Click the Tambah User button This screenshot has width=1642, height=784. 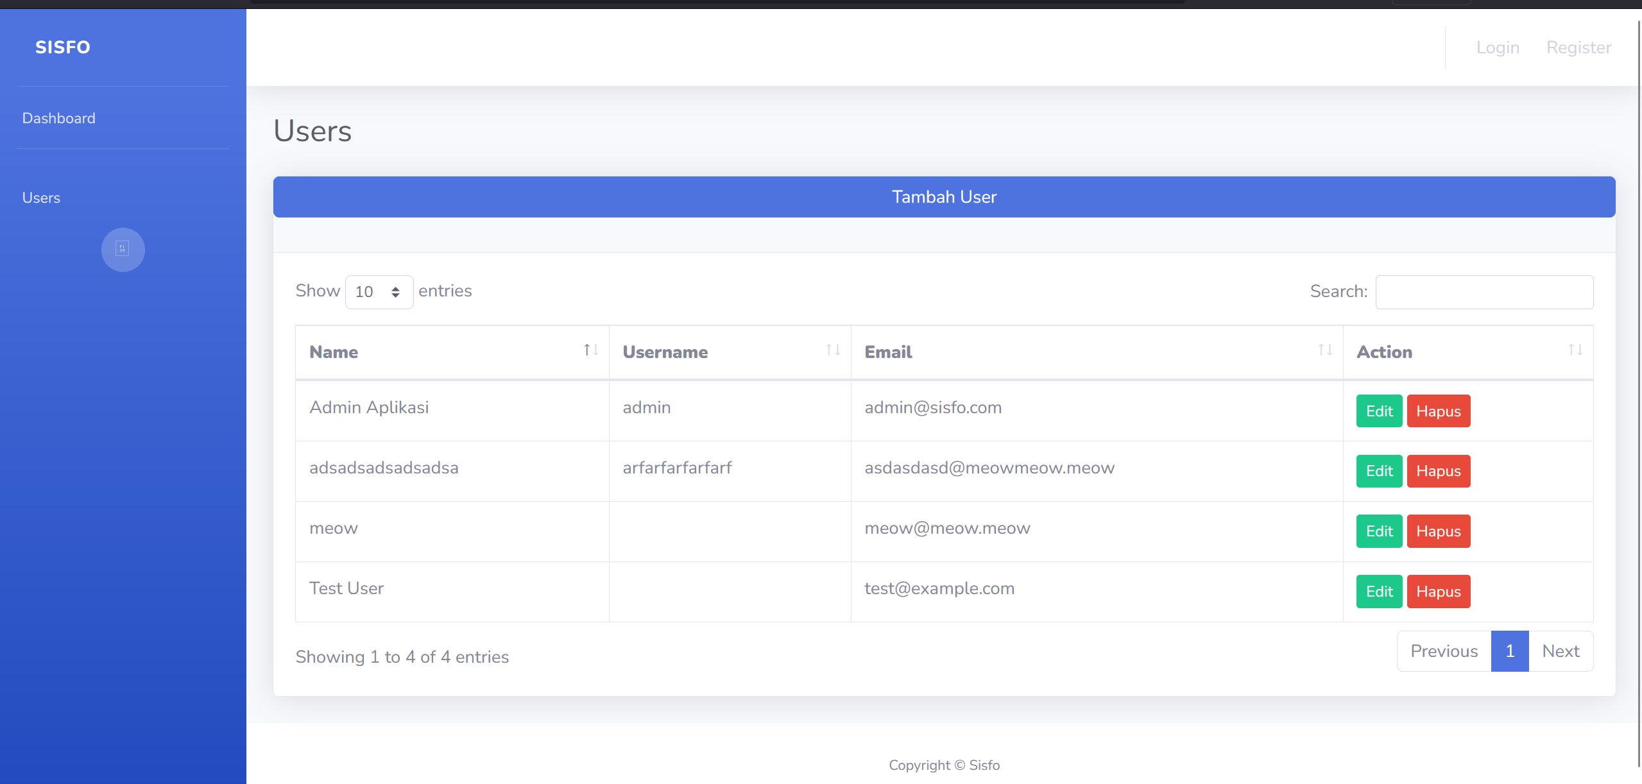tap(944, 197)
